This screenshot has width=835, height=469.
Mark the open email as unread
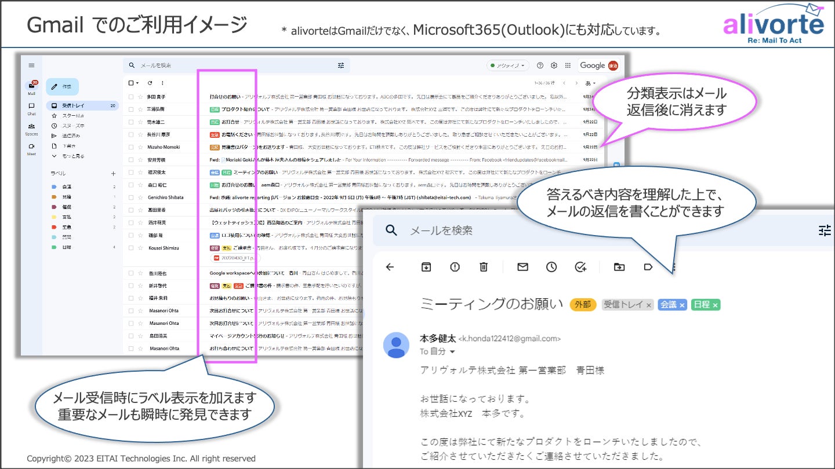pos(522,267)
